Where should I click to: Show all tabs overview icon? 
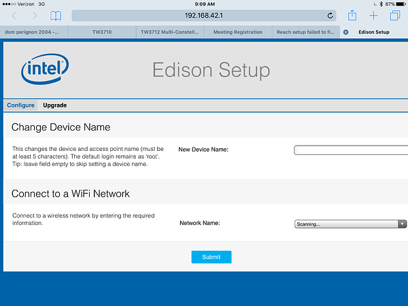pos(395,16)
